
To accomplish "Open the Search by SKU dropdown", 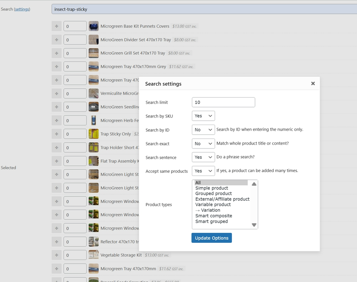I will pos(203,116).
